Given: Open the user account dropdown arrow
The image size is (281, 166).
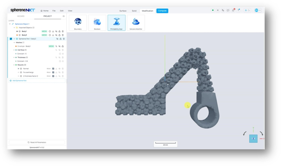Looking at the screenshot, I should (260, 10).
